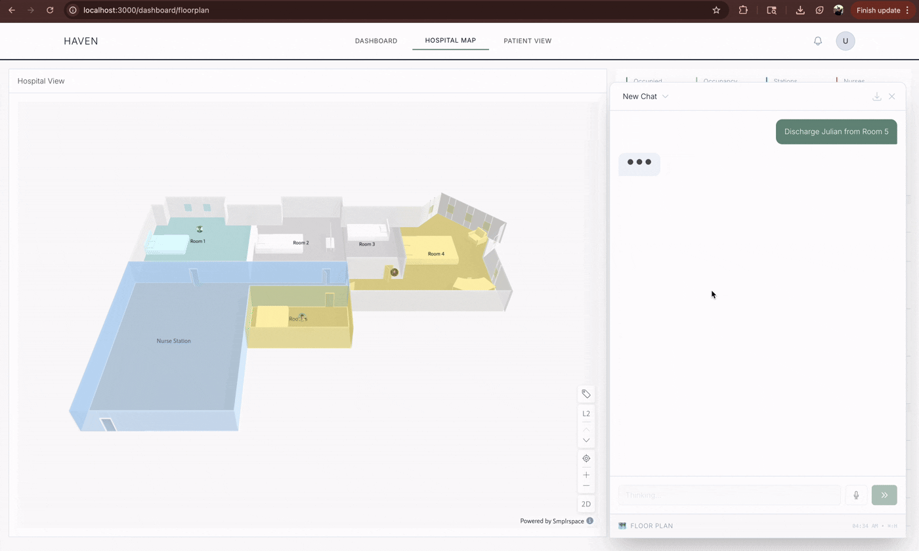Viewport: 919px width, 551px height.
Task: Switch to the Dashboard tab
Action: click(376, 41)
